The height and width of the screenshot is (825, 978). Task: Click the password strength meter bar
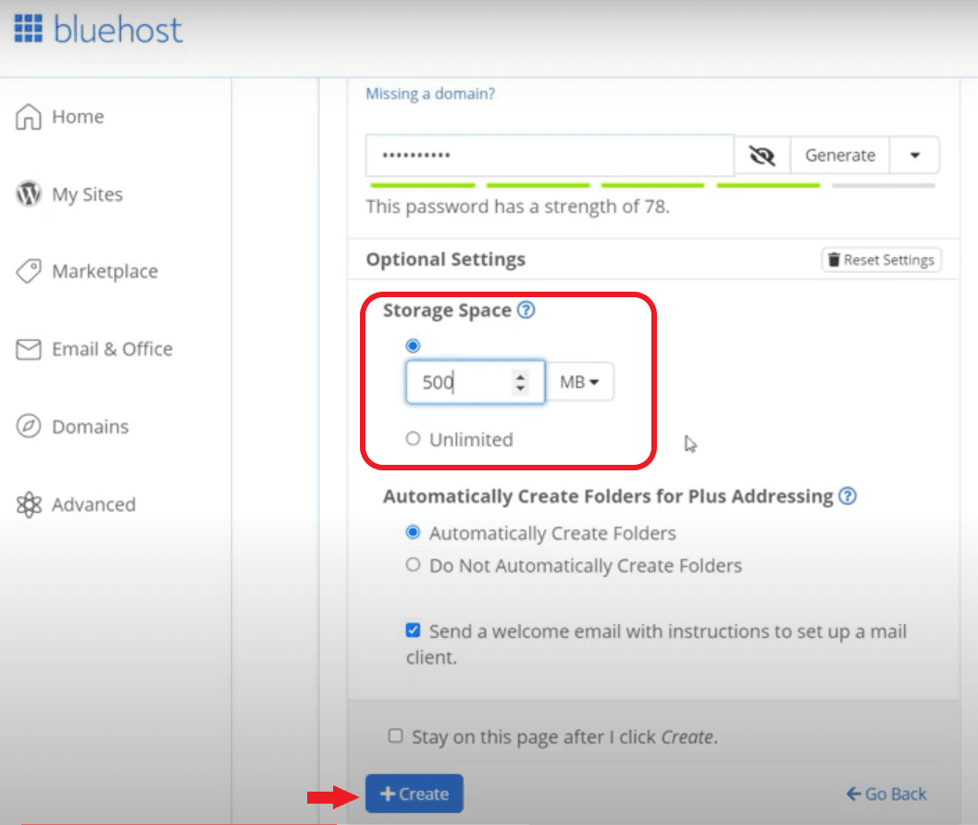click(652, 185)
